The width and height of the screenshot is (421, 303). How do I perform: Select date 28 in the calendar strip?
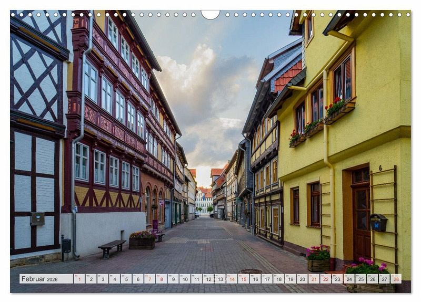(x=396, y=279)
